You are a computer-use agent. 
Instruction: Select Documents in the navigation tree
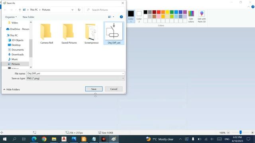pyautogui.click(x=16, y=50)
